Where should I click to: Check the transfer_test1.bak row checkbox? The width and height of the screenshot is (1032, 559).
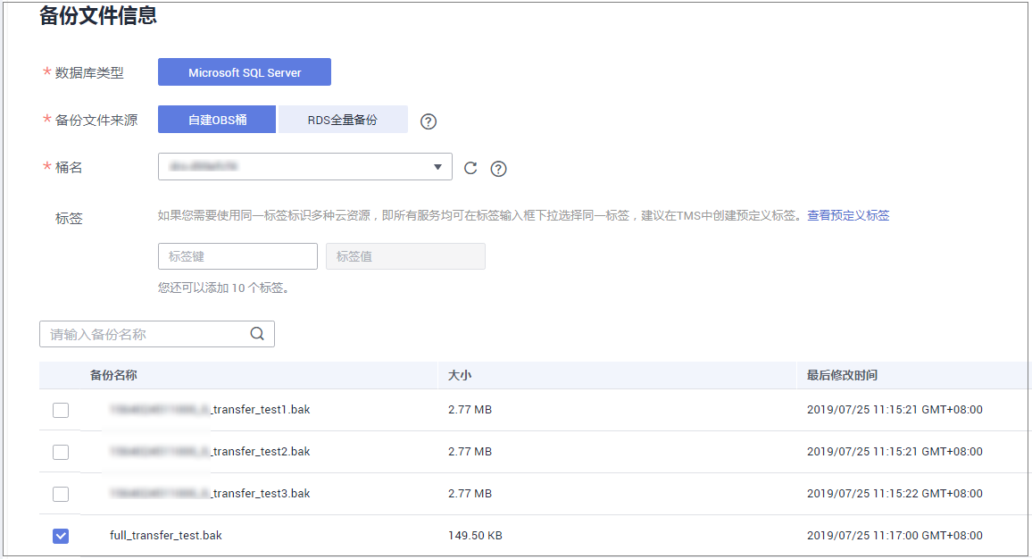(61, 410)
